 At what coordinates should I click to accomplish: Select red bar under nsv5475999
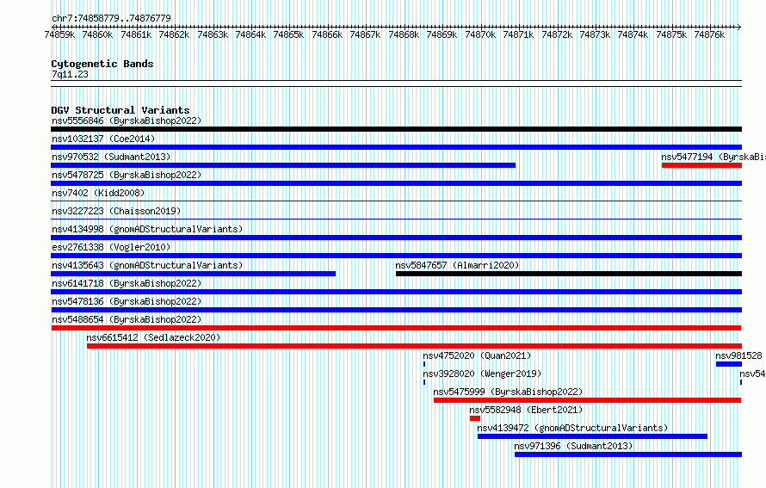[588, 400]
